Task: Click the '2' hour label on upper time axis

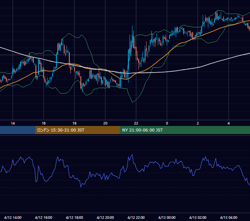Action: click(x=198, y=123)
